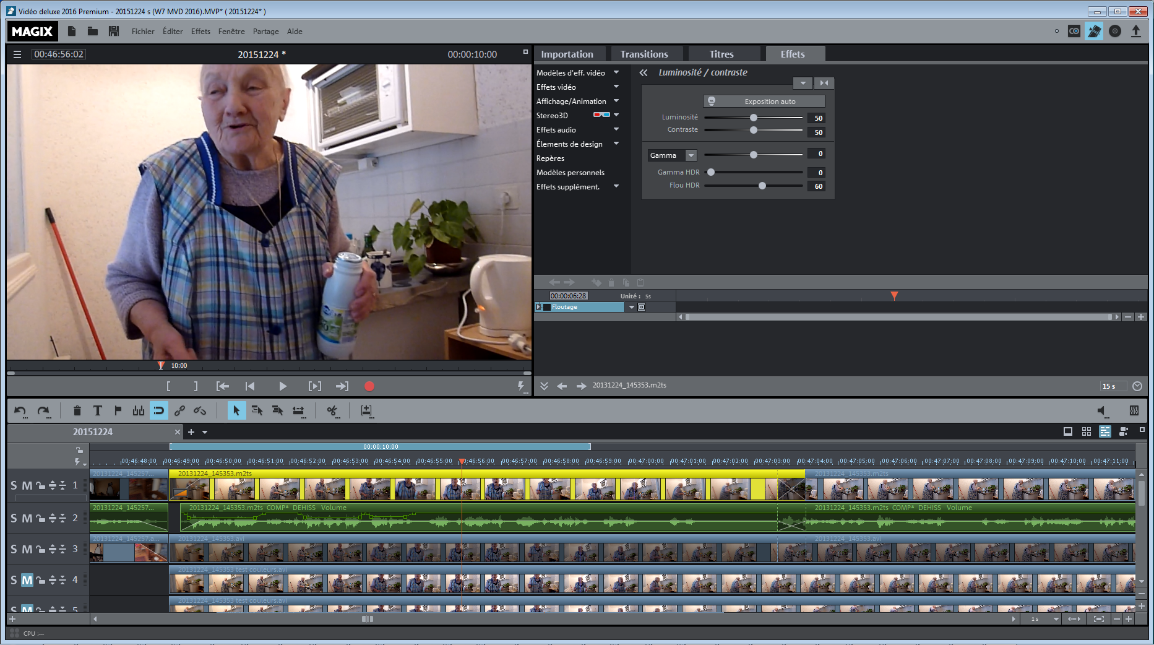1154x645 pixels.
Task: Expand the Modèles d'eff. vidéo category
Action: tap(616, 72)
